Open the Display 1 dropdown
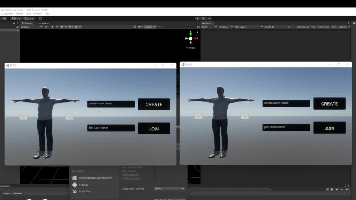This screenshot has width=356, height=200. (x=226, y=27)
